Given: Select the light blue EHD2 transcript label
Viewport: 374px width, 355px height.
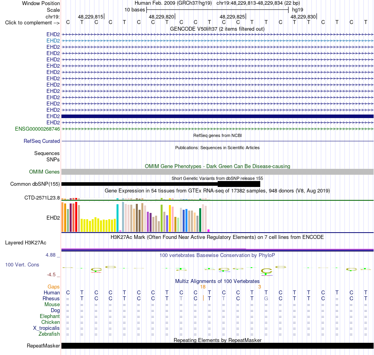Looking at the screenshot, I should point(53,41).
